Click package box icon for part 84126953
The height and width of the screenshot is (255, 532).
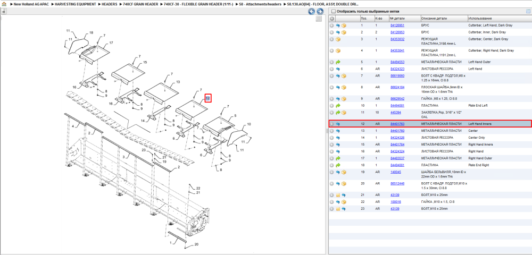pyautogui.click(x=344, y=32)
